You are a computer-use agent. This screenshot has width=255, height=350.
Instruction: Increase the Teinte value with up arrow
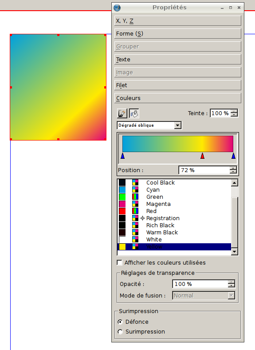234,111
